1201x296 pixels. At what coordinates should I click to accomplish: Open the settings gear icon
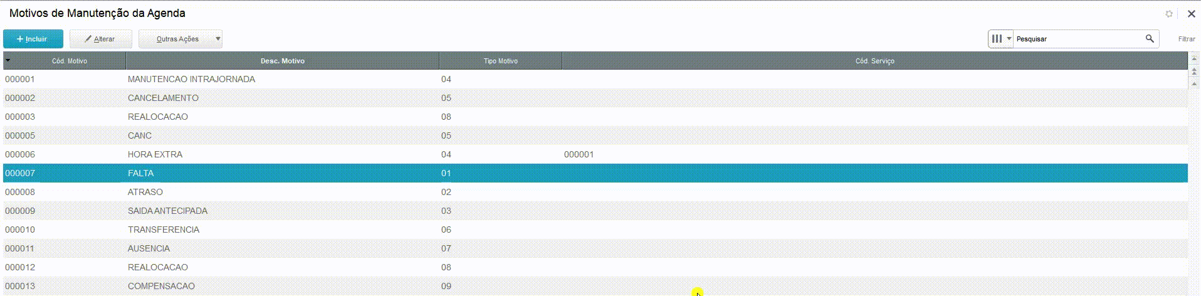coord(1169,14)
